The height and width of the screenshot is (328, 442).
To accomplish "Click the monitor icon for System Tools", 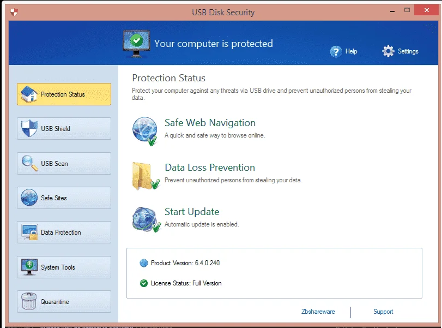I will [x=29, y=267].
